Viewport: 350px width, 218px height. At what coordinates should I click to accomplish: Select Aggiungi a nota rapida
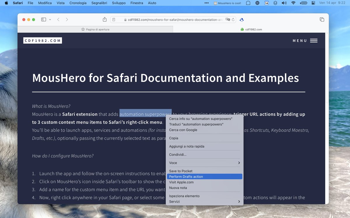pos(204,146)
